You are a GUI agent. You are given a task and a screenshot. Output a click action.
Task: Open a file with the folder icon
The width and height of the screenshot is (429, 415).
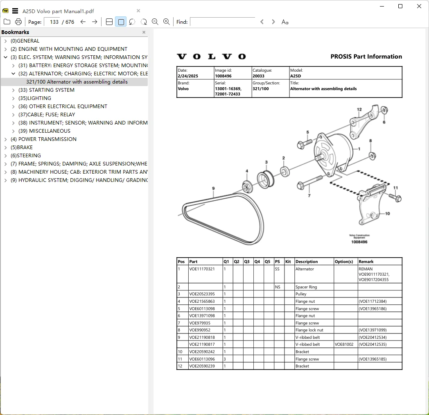click(7, 22)
